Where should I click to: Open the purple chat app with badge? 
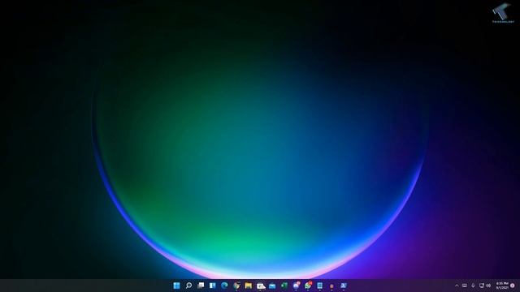click(296, 285)
